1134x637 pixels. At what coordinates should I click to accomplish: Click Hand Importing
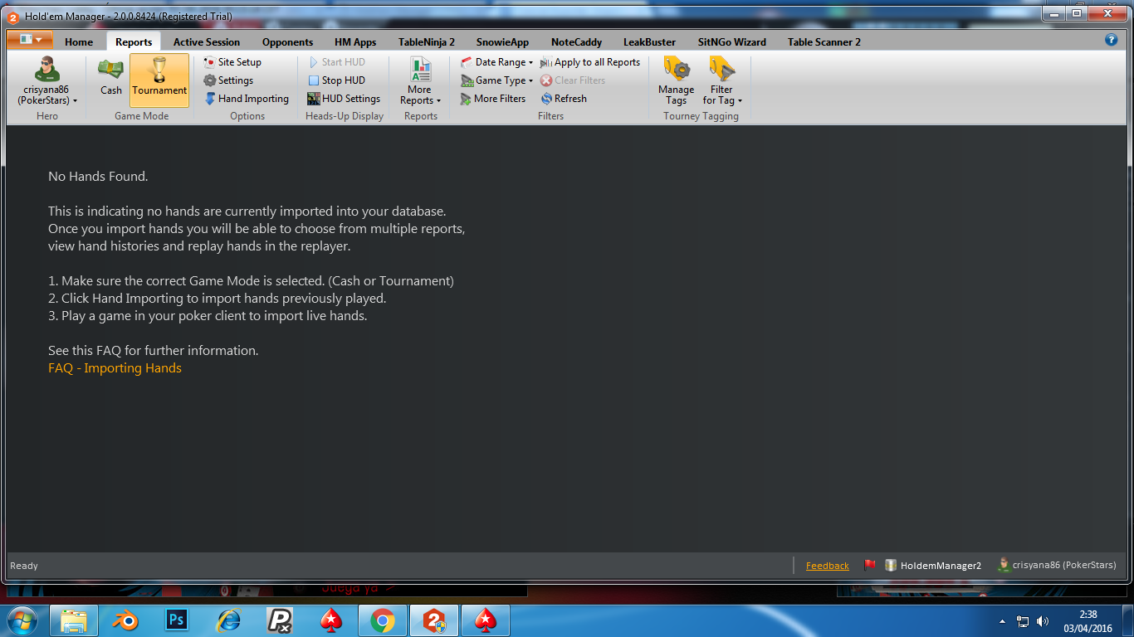click(246, 99)
